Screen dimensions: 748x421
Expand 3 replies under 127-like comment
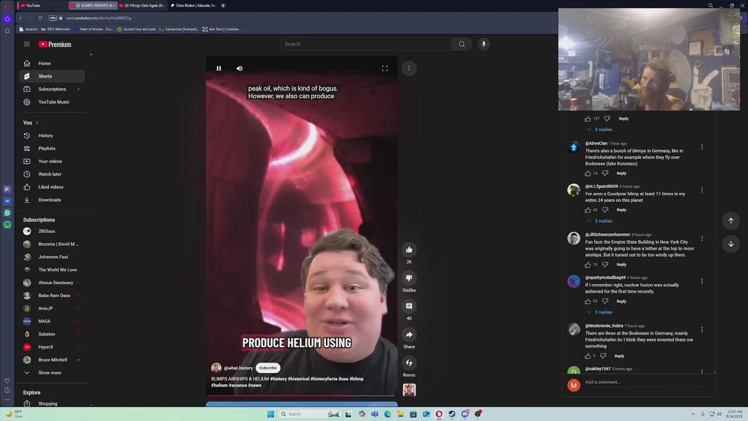click(599, 129)
